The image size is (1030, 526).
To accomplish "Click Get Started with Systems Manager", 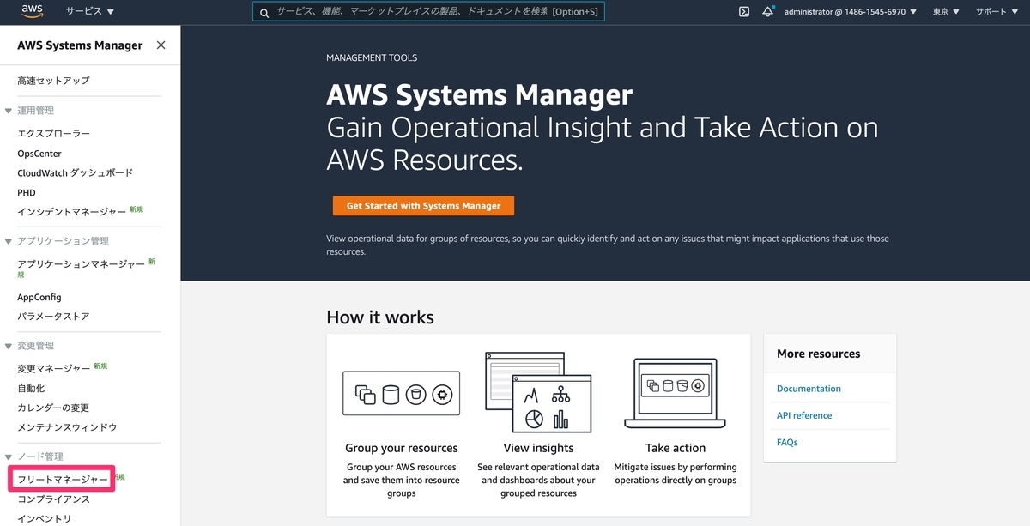I will coord(423,206).
